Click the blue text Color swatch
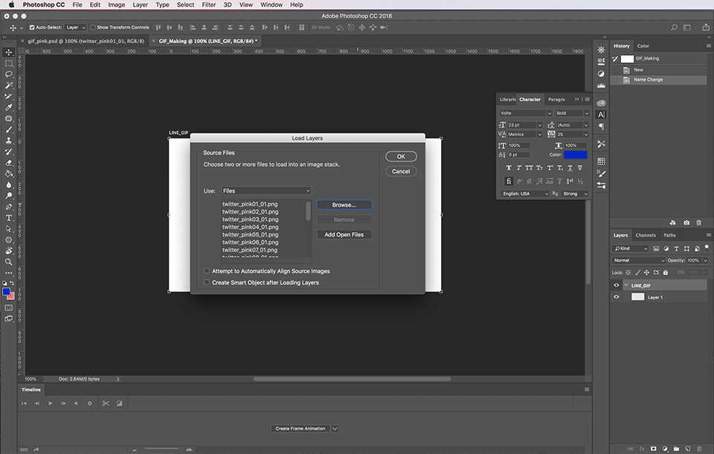 coord(575,155)
